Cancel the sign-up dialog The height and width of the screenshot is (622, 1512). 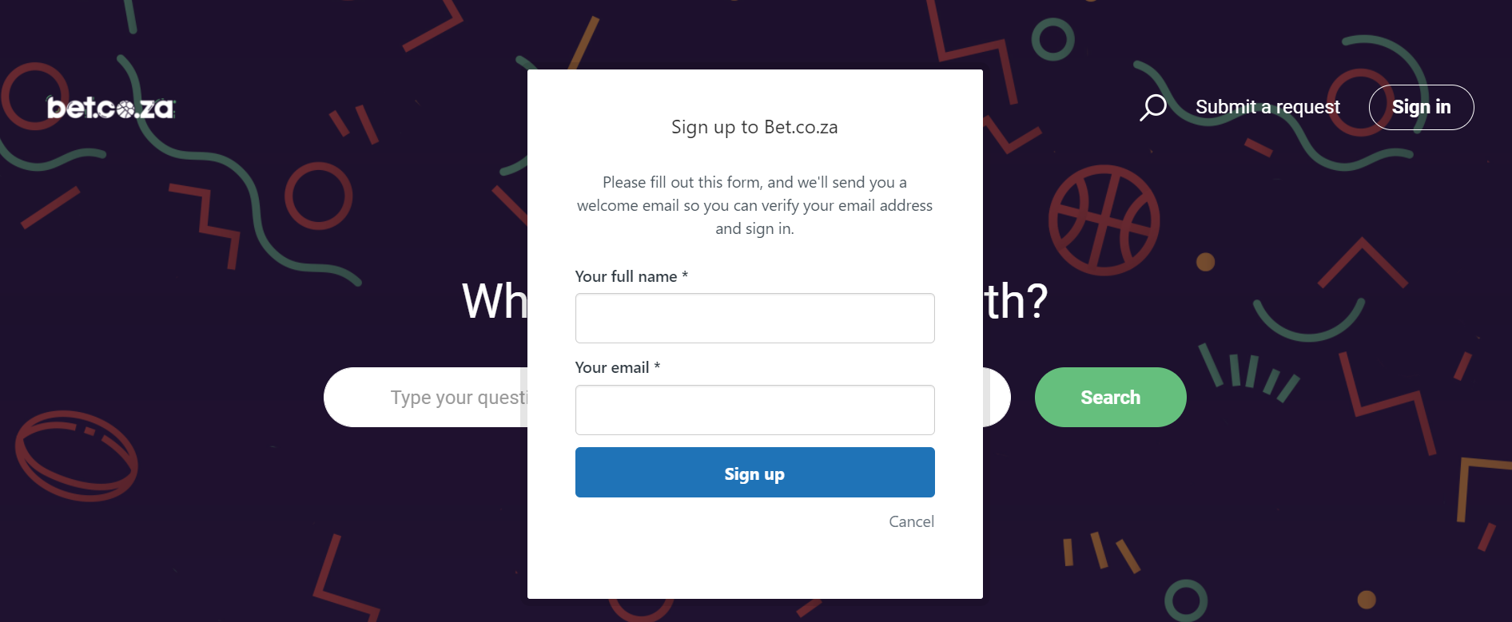tap(911, 521)
